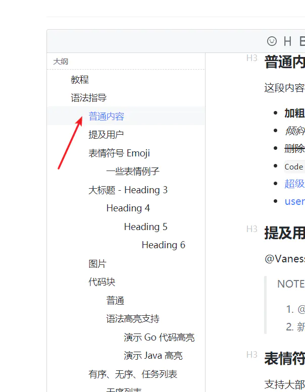The width and height of the screenshot is (305, 392).
Task: Open the user link in editor list
Action: (294, 201)
